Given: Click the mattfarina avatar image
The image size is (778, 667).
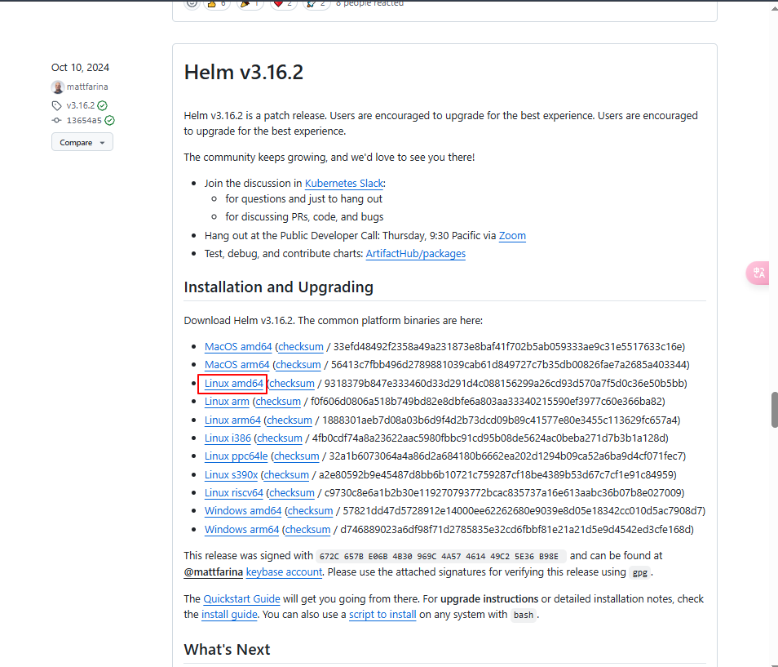Looking at the screenshot, I should point(58,87).
